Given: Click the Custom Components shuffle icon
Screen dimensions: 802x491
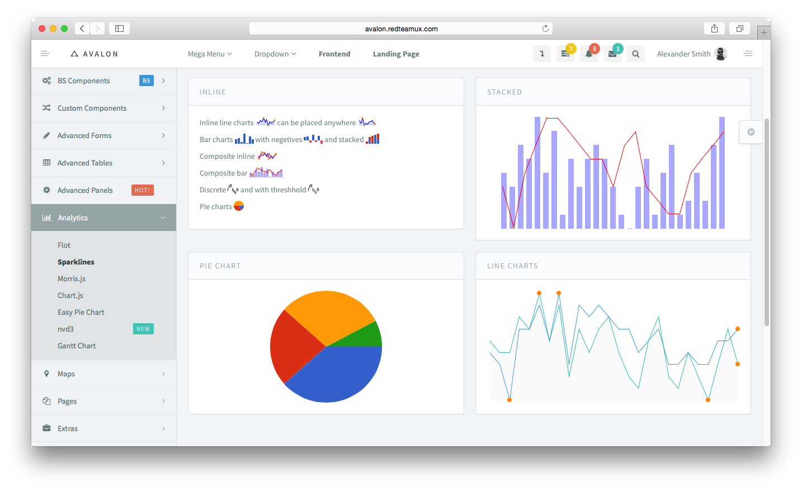Looking at the screenshot, I should 46,108.
